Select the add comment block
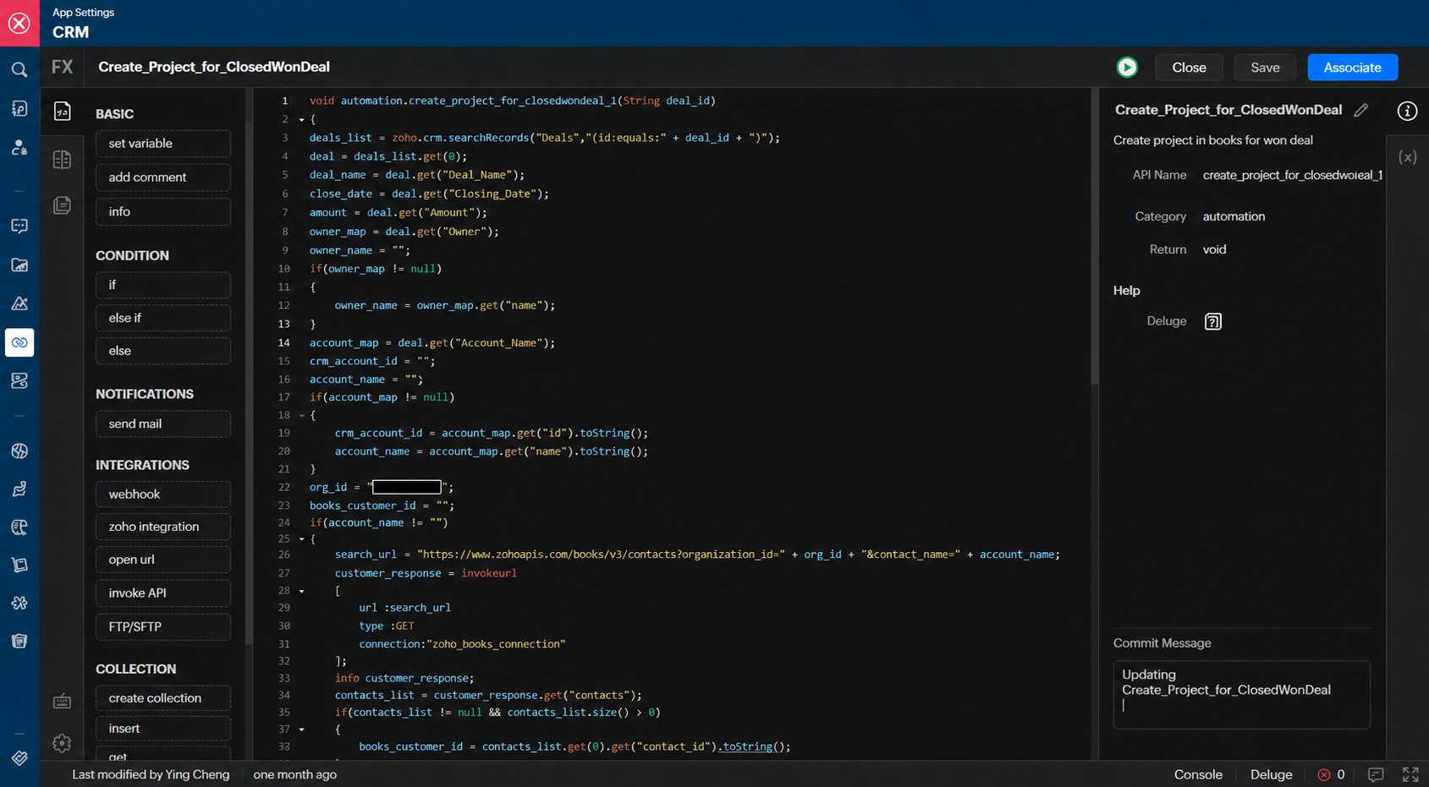Image resolution: width=1429 pixels, height=787 pixels. click(x=163, y=178)
